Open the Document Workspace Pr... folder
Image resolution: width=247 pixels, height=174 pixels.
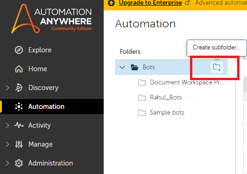click(187, 83)
